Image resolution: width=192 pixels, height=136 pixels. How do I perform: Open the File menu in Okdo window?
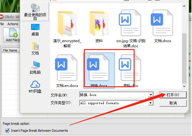click(x=2, y=24)
